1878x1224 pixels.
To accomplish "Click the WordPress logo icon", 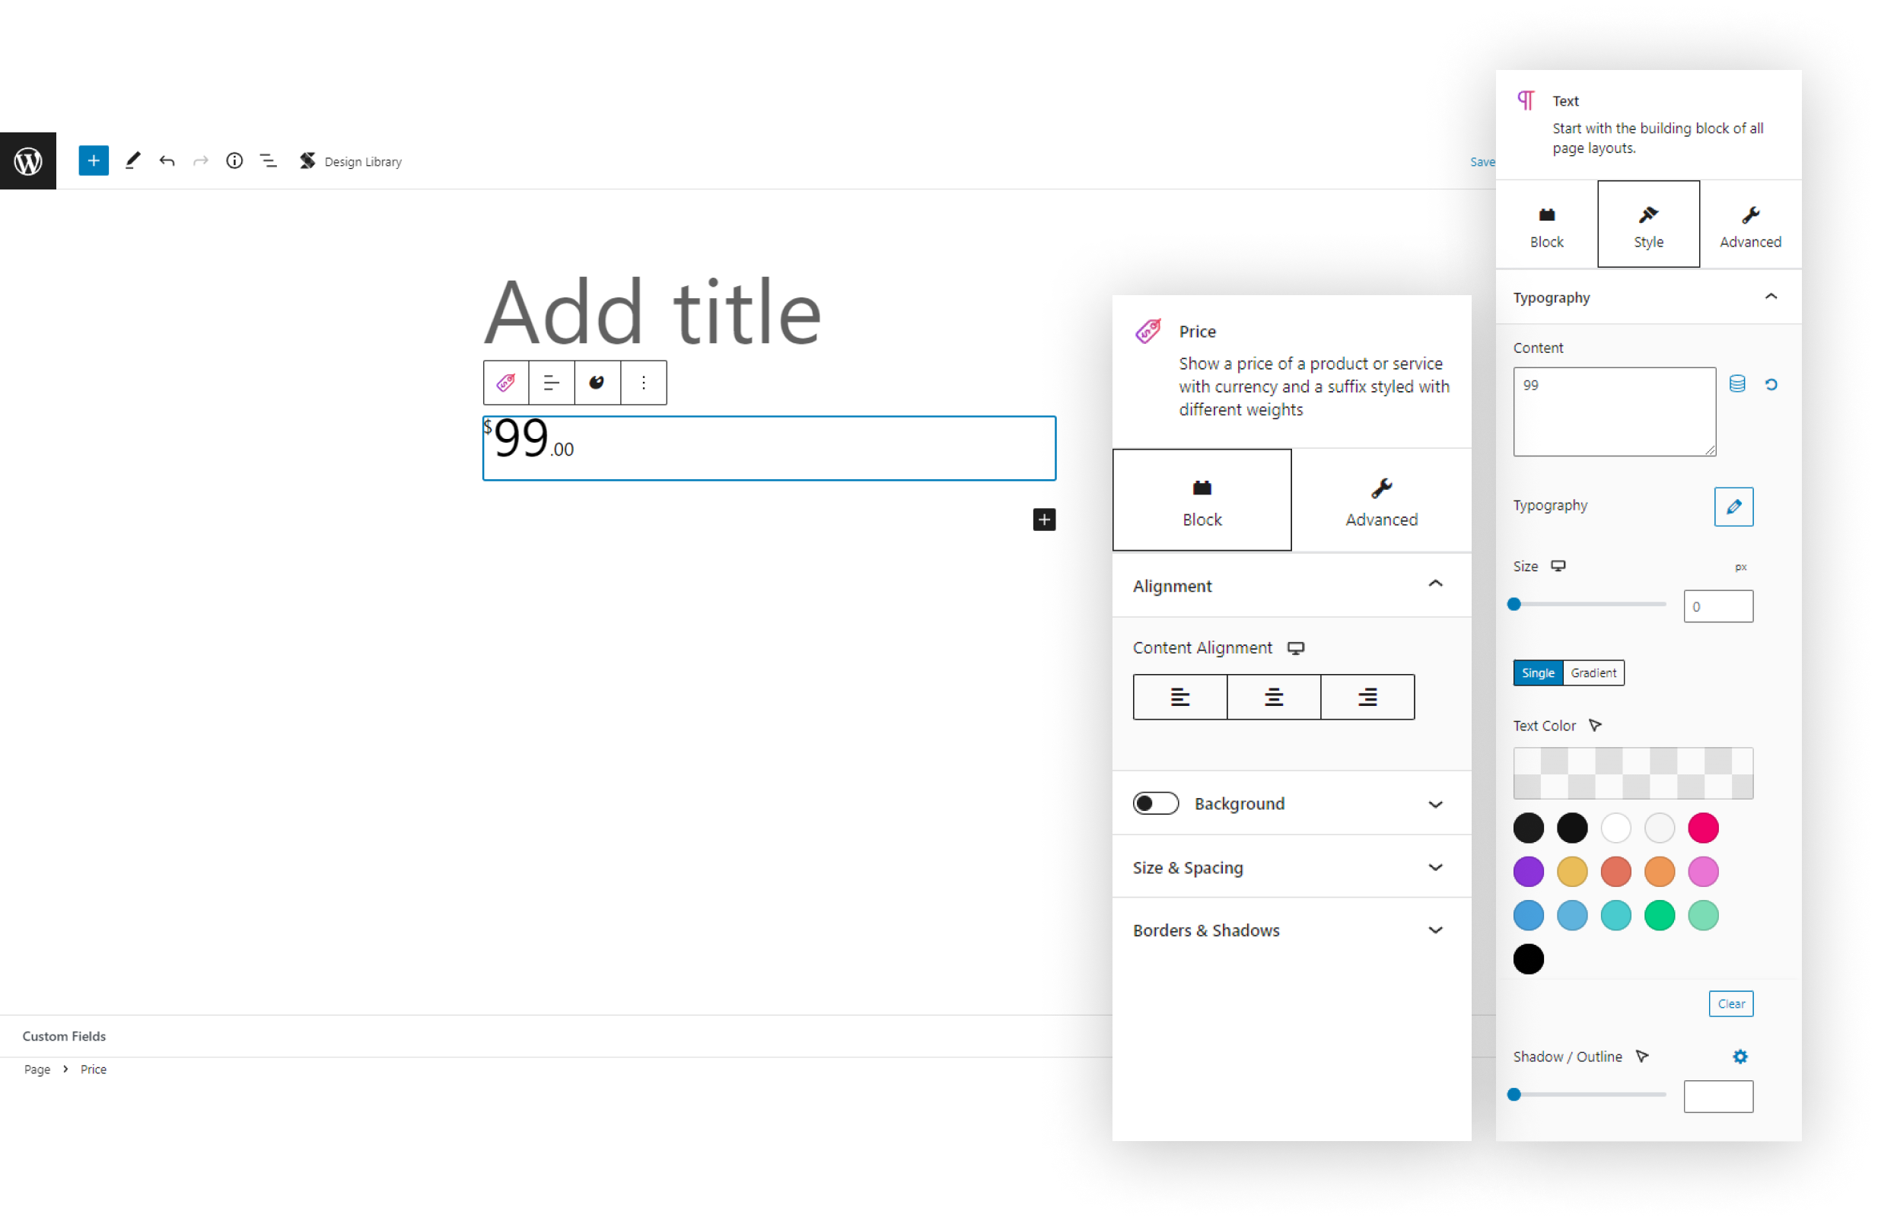I will click(27, 161).
